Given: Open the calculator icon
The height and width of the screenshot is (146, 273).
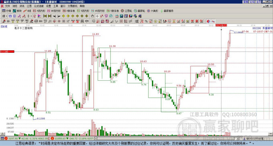Looking at the screenshot, I should click(x=122, y=16).
